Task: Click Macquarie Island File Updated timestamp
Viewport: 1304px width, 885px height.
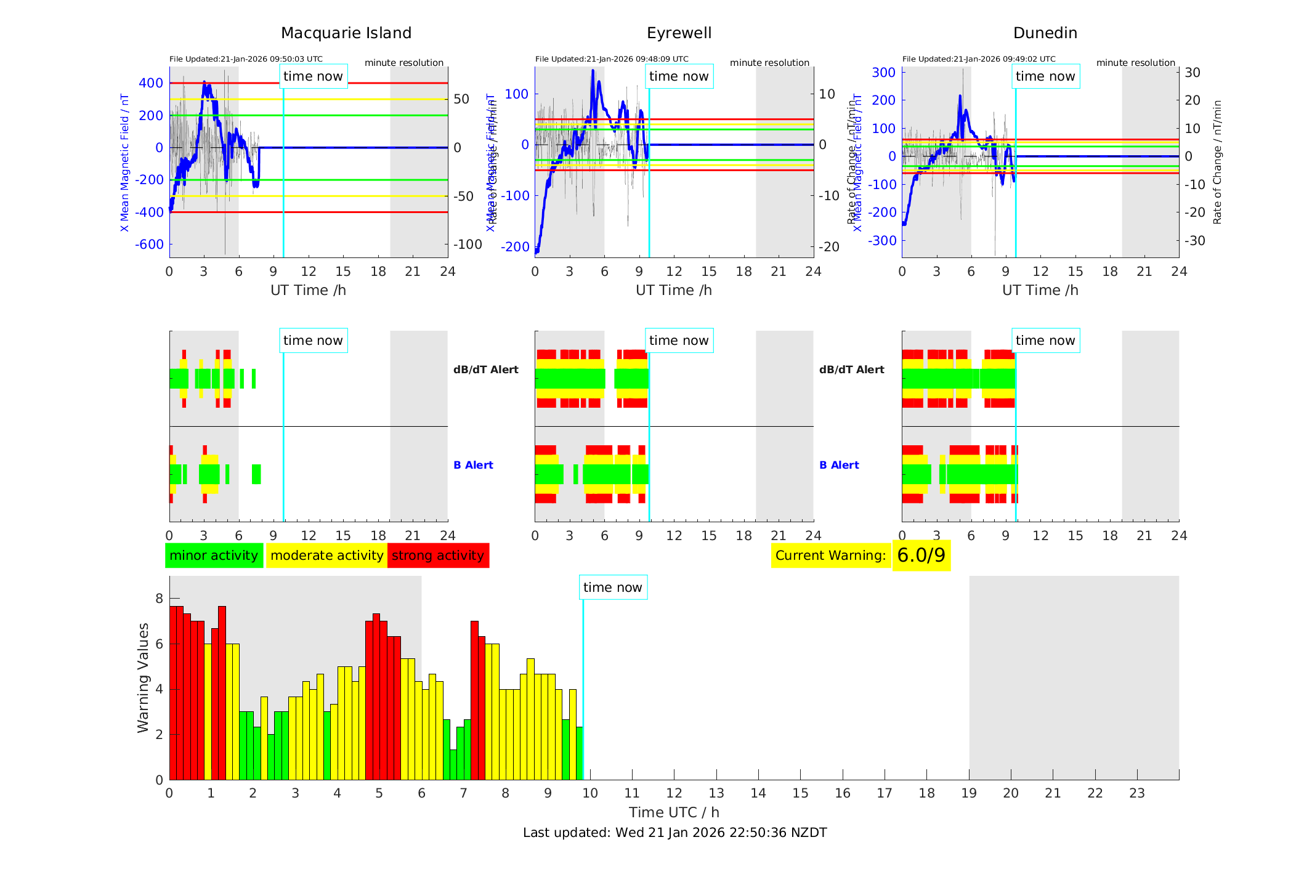Action: tap(246, 59)
